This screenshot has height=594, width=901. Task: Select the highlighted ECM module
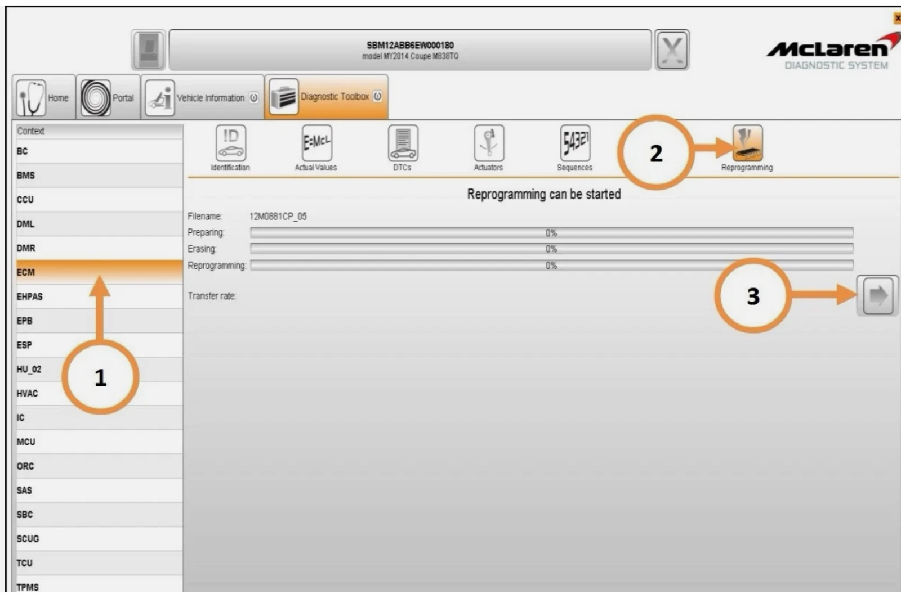point(99,272)
